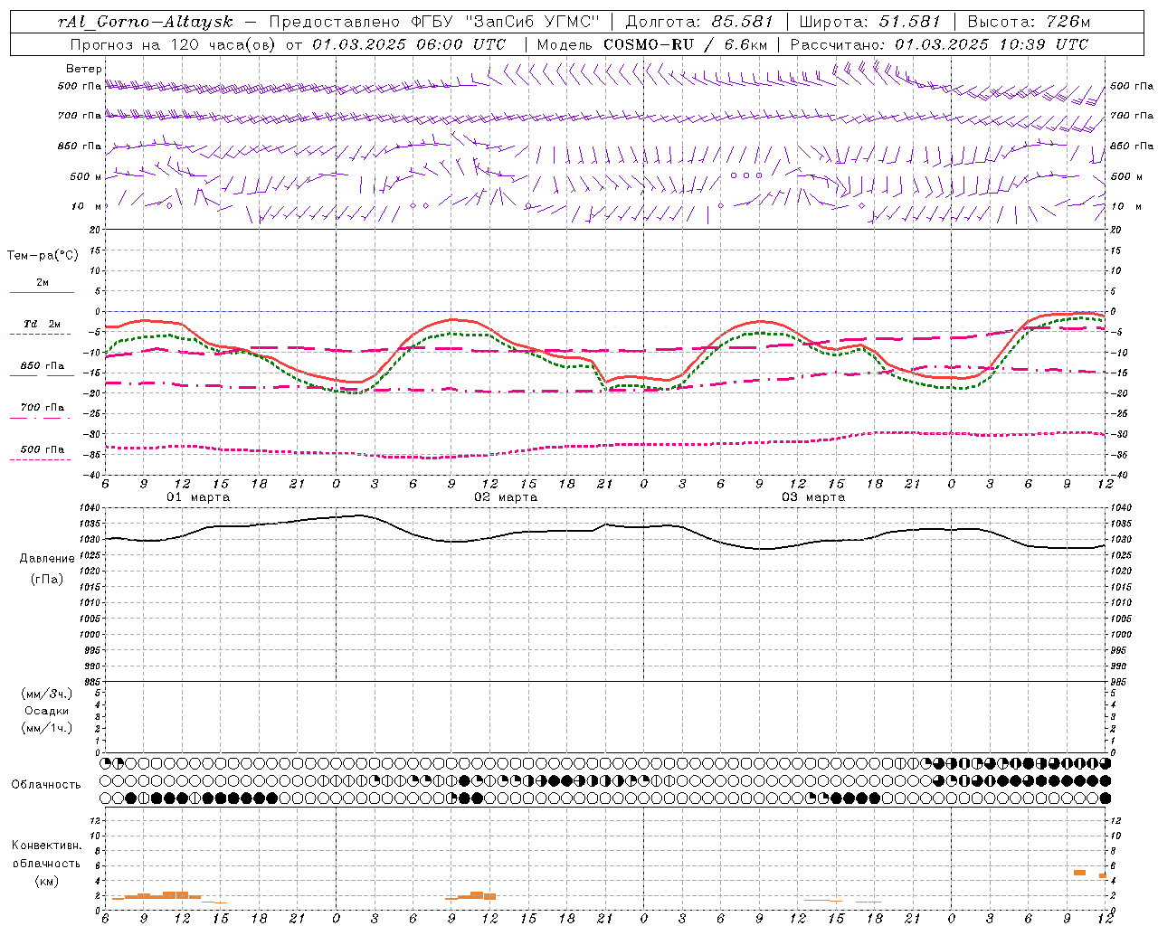The height and width of the screenshot is (926, 1158).
Task: Click the '03 марта' date label
Action: tap(813, 497)
